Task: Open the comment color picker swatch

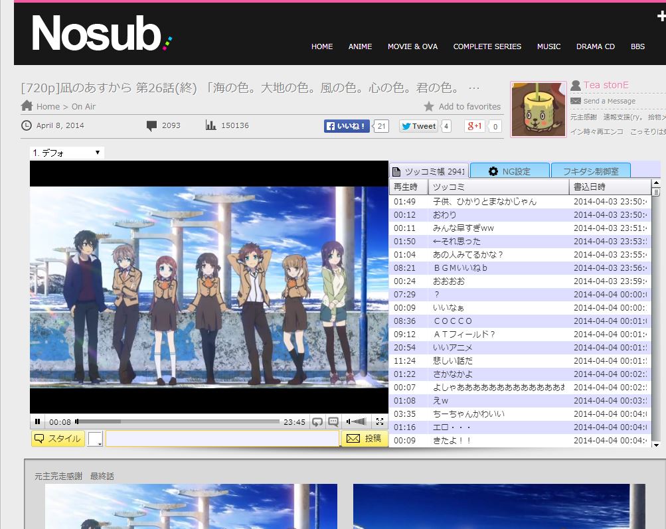Action: pos(95,439)
